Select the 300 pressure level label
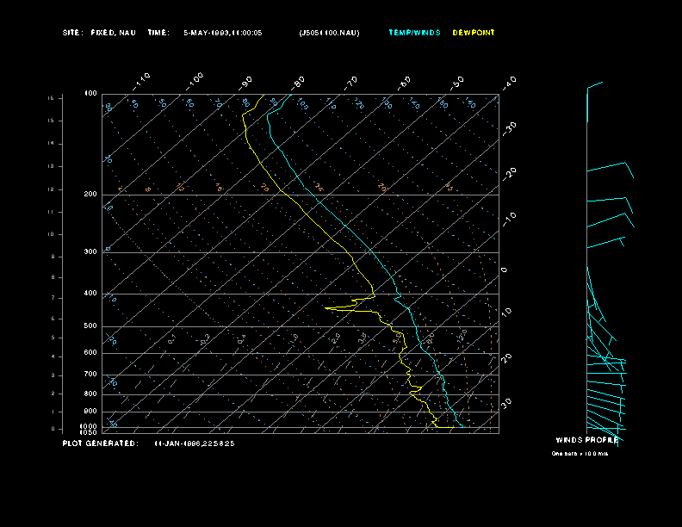The height and width of the screenshot is (527, 682). coord(90,252)
